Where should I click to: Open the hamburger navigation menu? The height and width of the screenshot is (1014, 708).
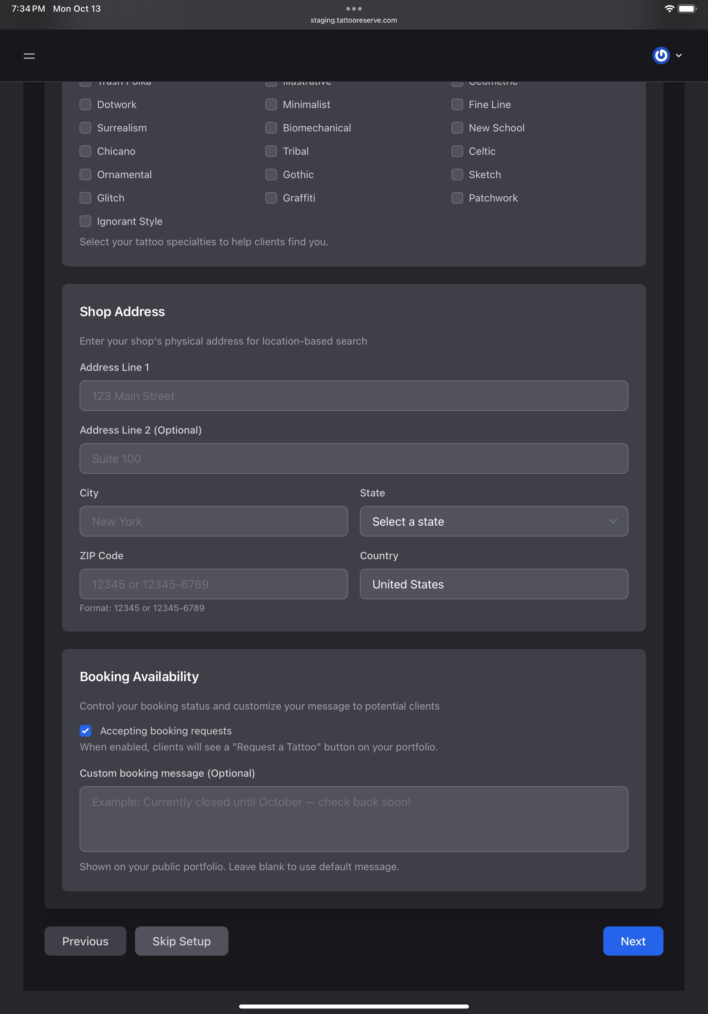click(29, 55)
